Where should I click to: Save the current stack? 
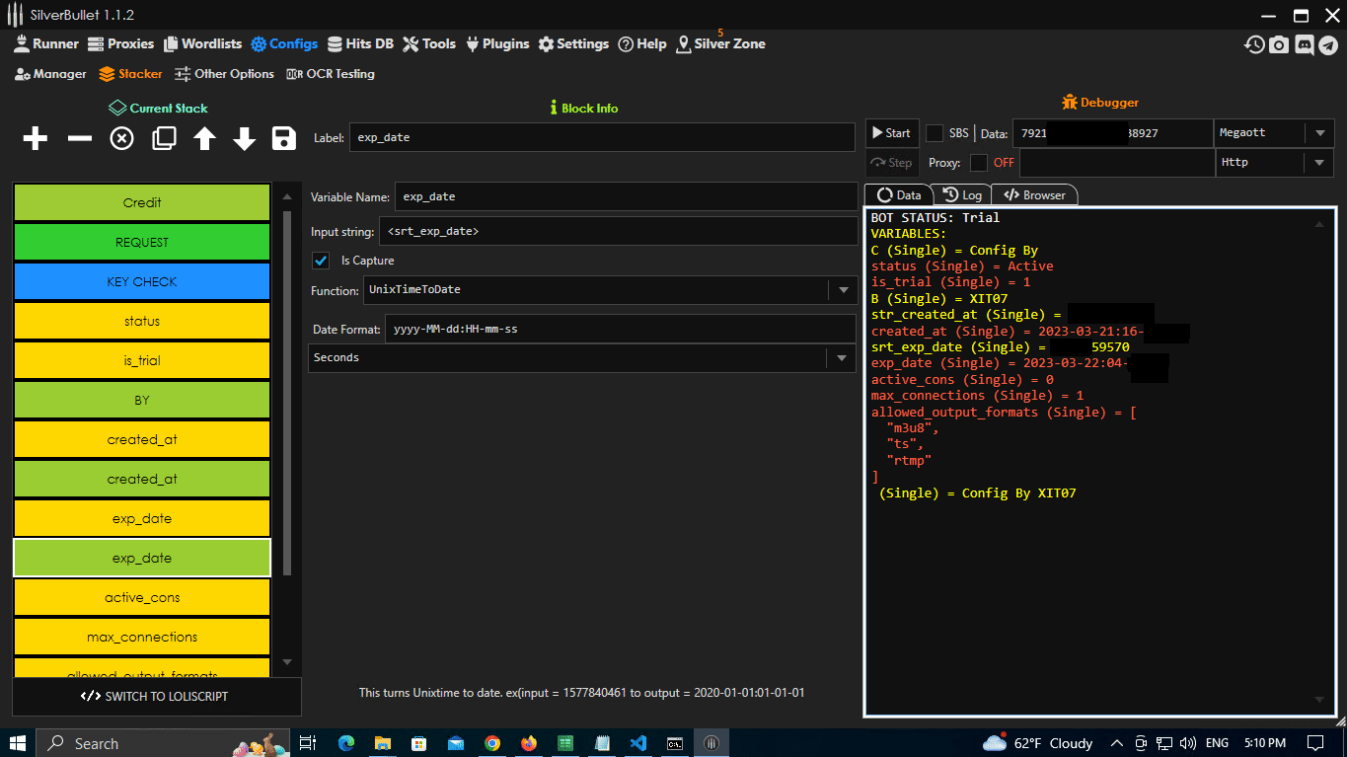click(284, 138)
